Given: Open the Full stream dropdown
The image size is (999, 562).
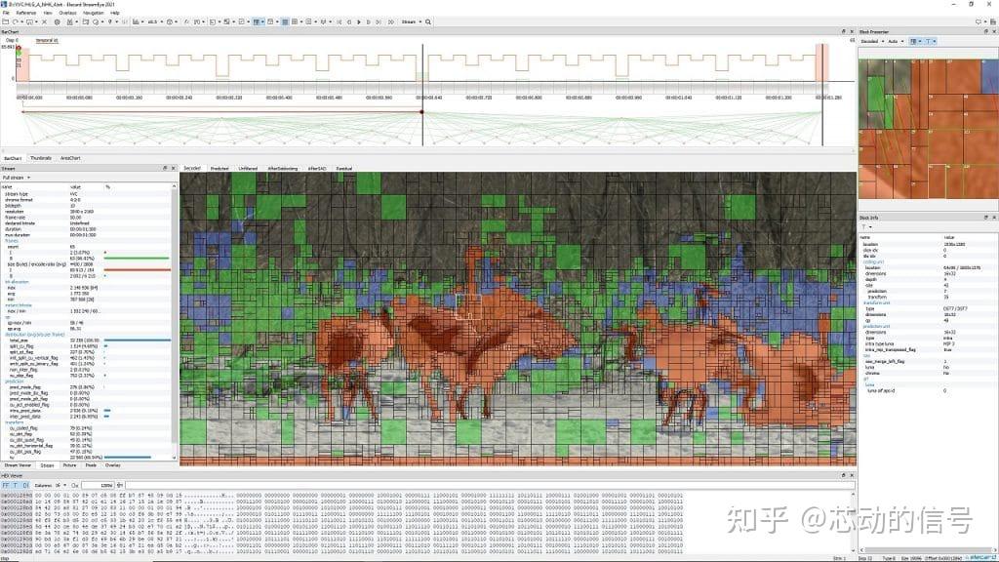Looking at the screenshot, I should click(x=16, y=178).
